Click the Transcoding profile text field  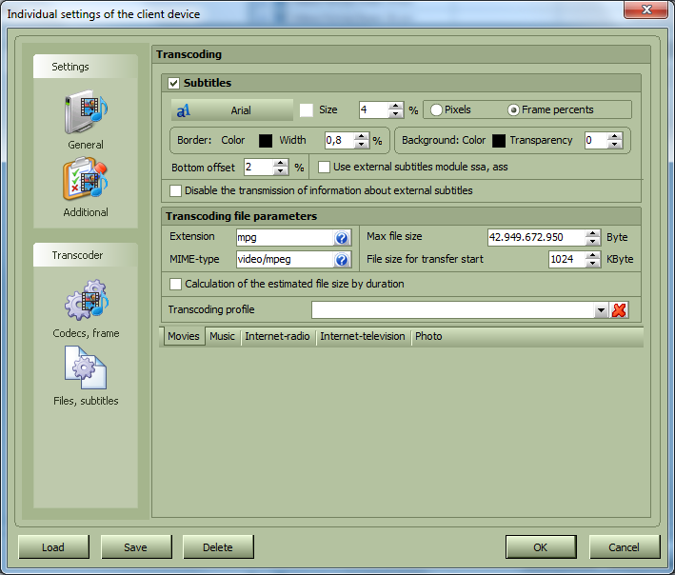point(453,310)
